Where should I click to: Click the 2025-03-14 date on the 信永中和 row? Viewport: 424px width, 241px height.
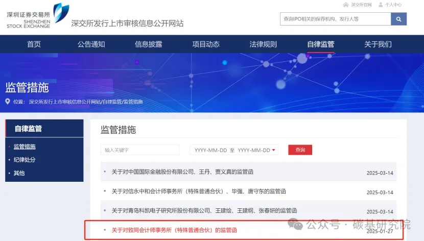pos(380,192)
